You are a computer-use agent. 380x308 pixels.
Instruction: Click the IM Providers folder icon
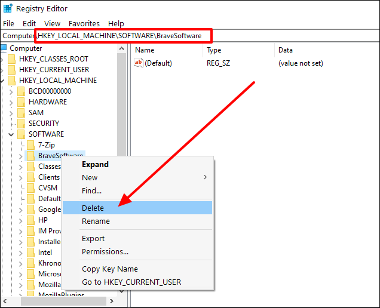[x=30, y=231]
